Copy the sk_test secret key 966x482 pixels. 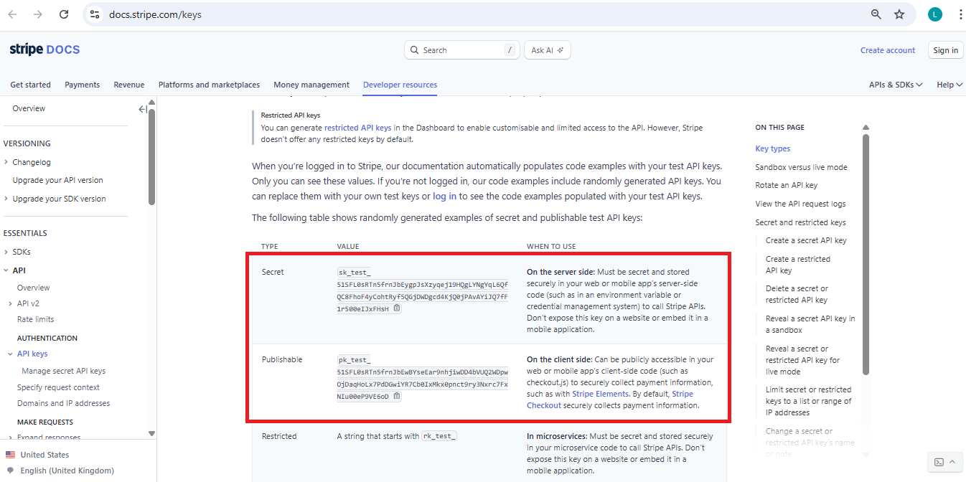pyautogui.click(x=397, y=308)
